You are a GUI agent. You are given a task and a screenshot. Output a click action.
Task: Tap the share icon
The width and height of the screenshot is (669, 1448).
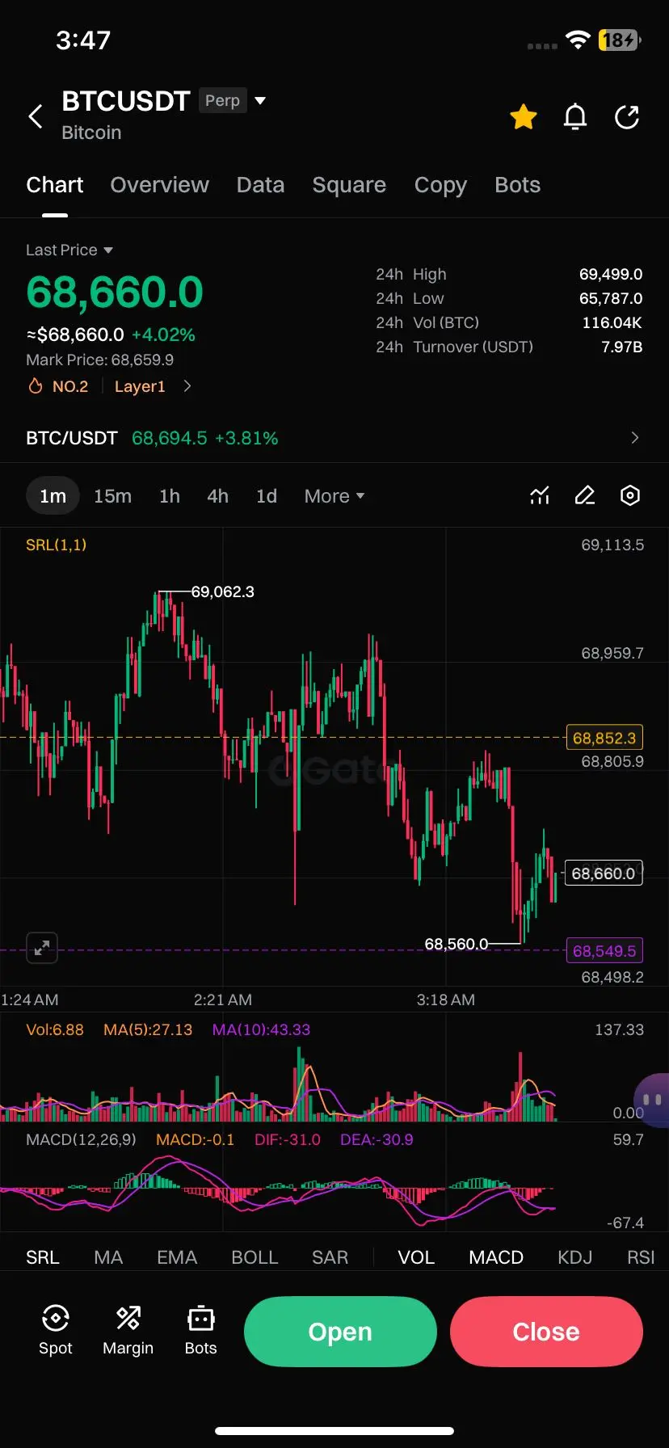[627, 117]
